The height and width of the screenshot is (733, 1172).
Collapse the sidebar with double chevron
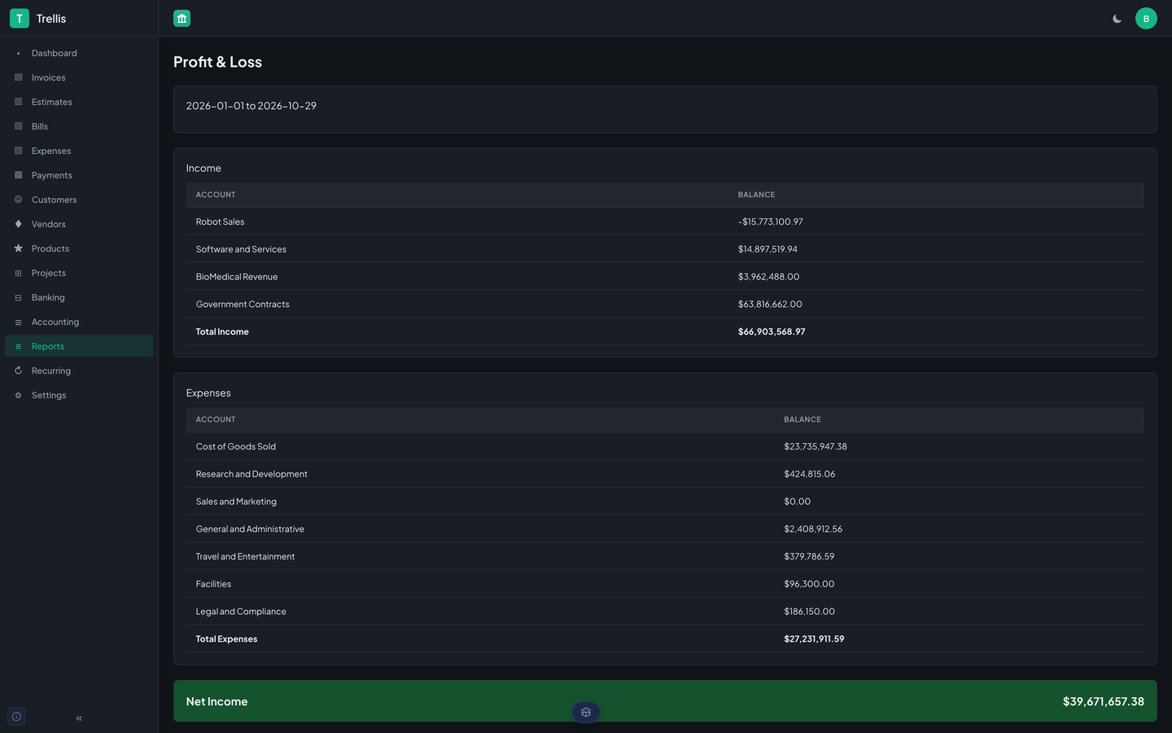click(79, 718)
